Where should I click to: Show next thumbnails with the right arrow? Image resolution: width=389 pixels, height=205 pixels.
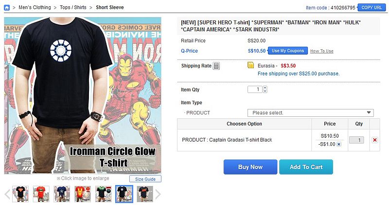(158, 194)
